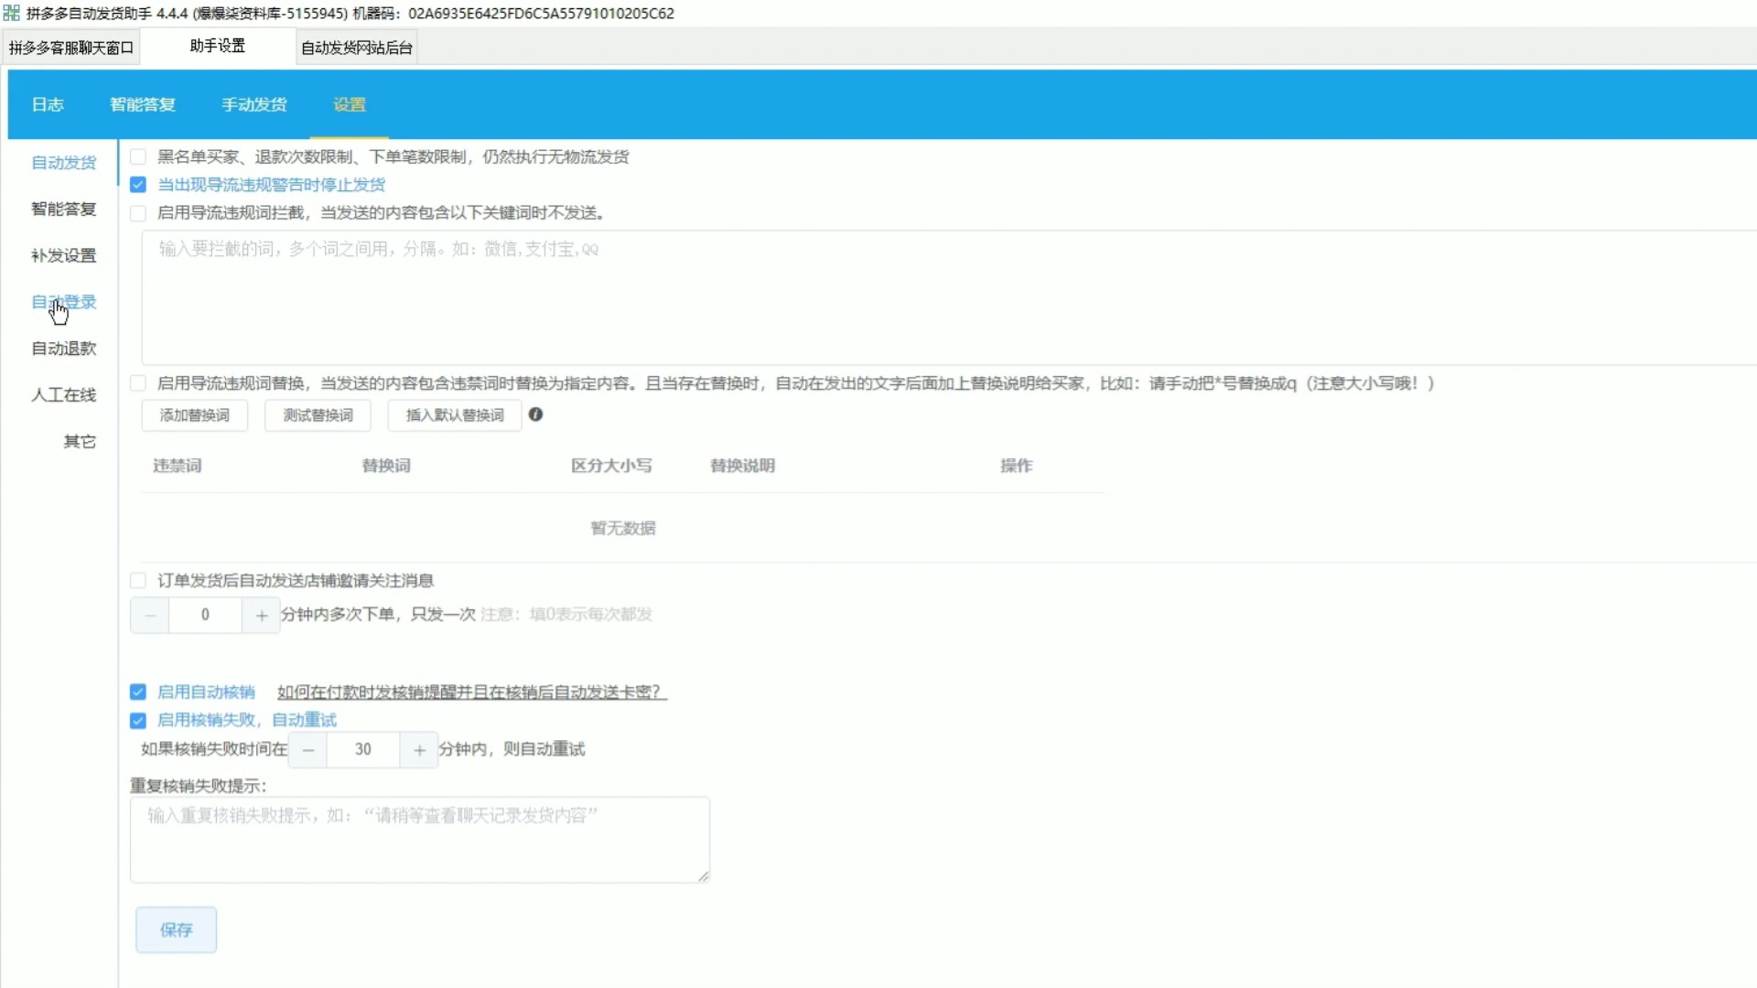Open 自动登录 in the sidebar
Viewport: 1757px width, 988px height.
coord(64,302)
